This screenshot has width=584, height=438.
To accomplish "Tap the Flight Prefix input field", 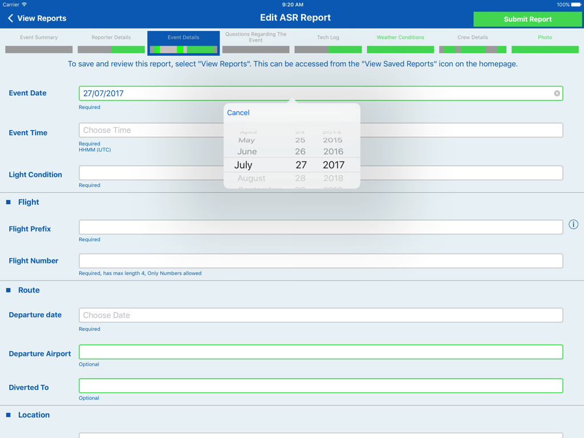I will pos(321,227).
